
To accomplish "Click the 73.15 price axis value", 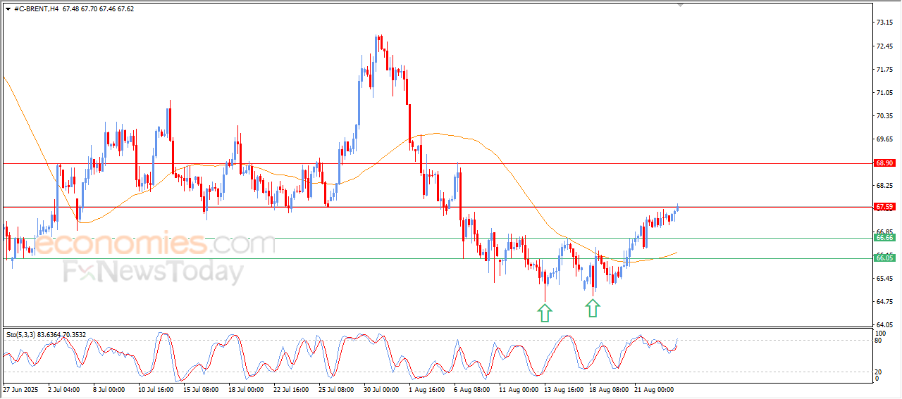I will click(x=884, y=23).
